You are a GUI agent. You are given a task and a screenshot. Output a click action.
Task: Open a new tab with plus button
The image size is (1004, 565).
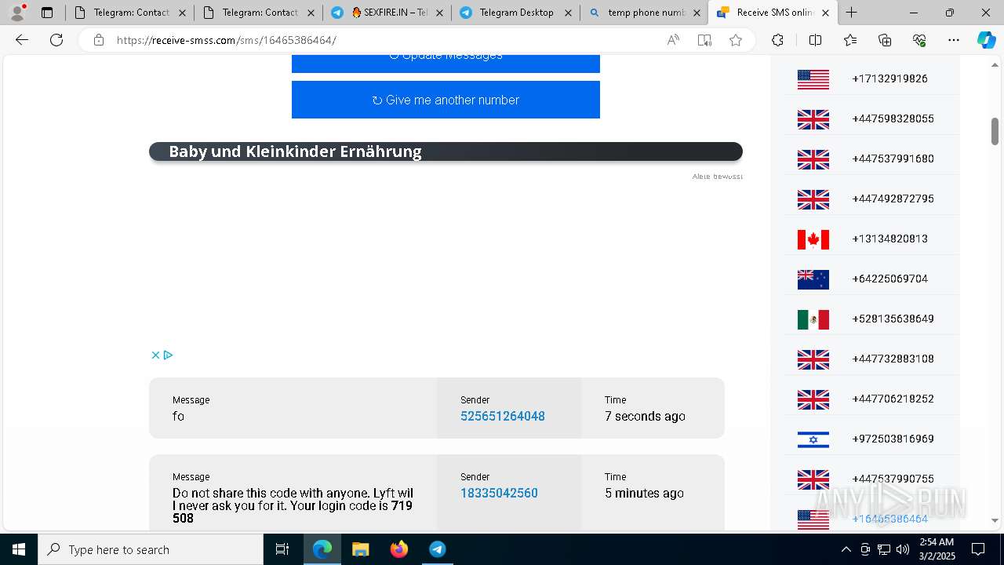tap(851, 13)
